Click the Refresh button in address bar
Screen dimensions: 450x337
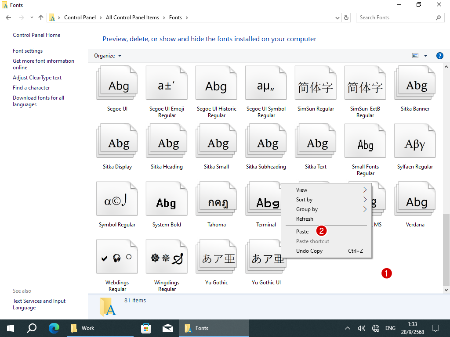pos(346,18)
